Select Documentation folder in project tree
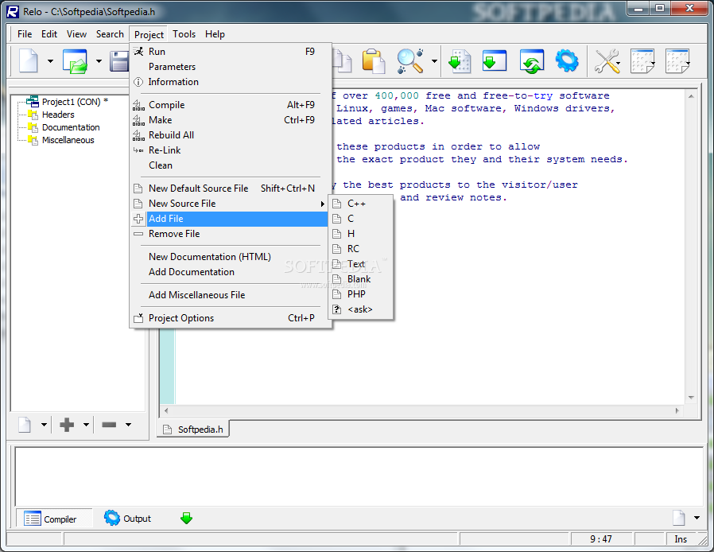The height and width of the screenshot is (552, 714). click(71, 127)
